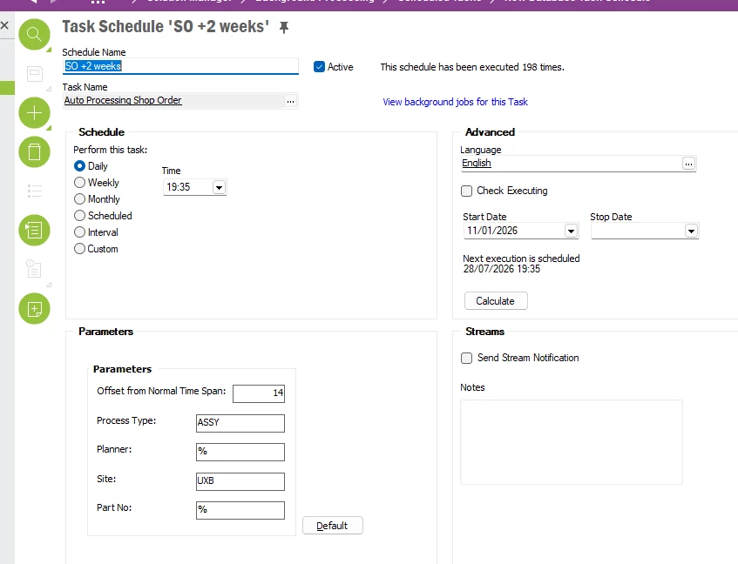Click the page title Task Schedule 'SO +2 weeks'
Image resolution: width=738 pixels, height=564 pixels.
click(x=166, y=27)
